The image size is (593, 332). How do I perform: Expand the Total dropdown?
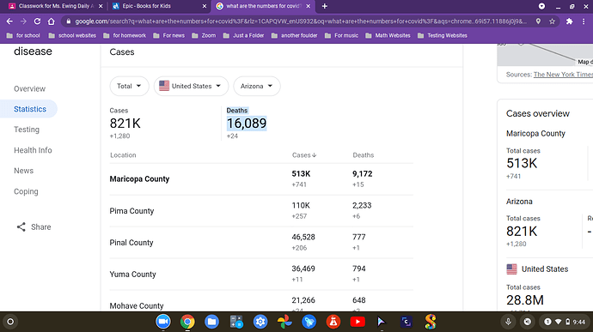pyautogui.click(x=129, y=86)
